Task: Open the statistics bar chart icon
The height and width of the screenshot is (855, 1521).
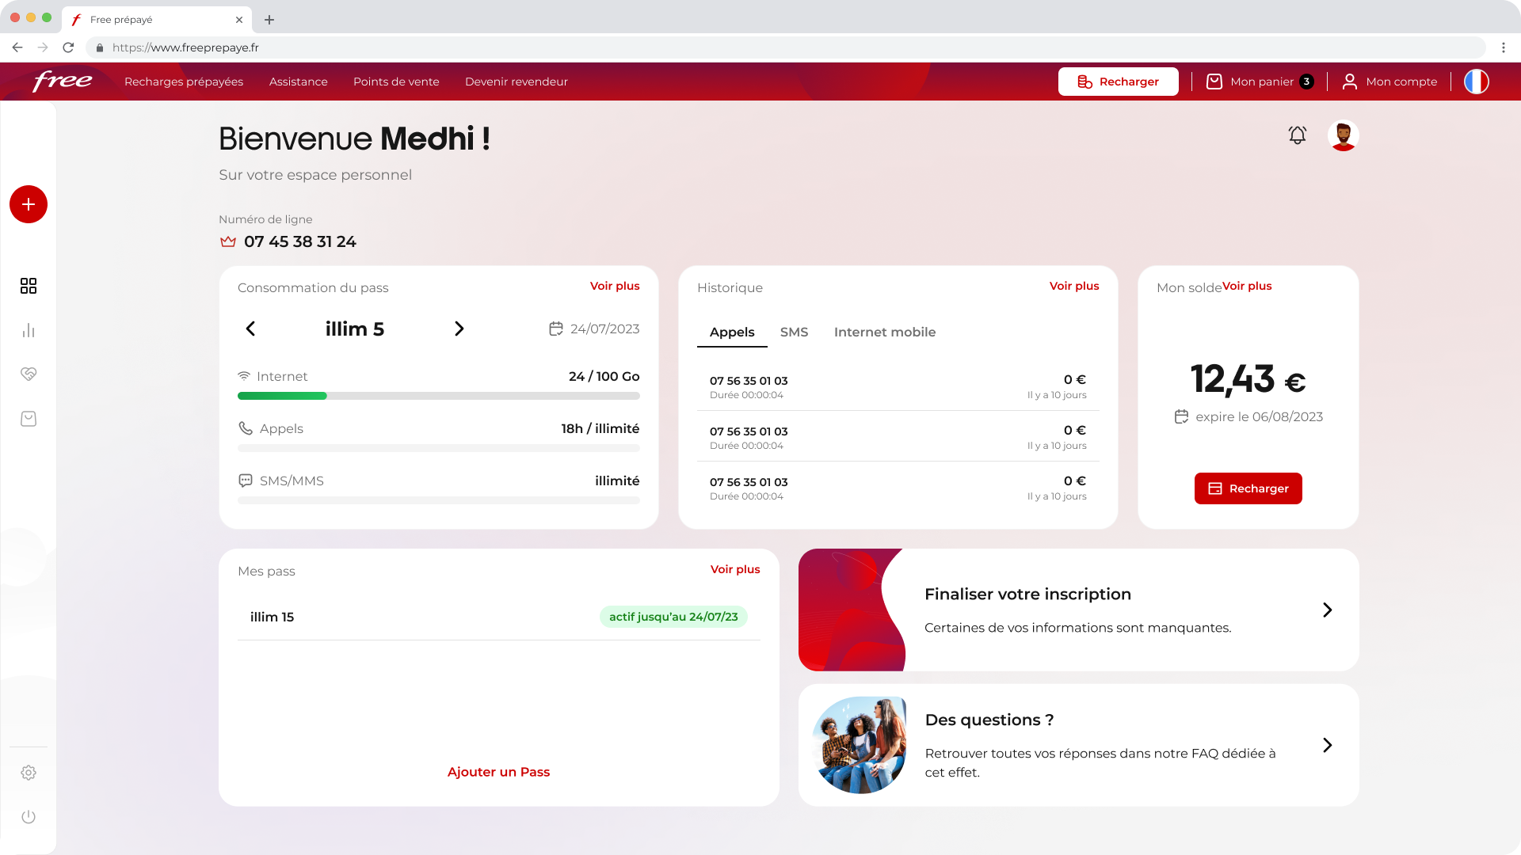Action: (29, 330)
